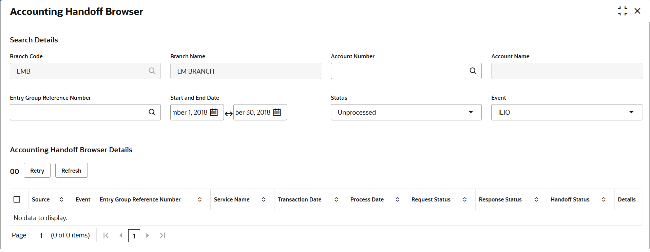Tick the select-all checkbox in the table header
650x252 pixels.
pos(17,199)
